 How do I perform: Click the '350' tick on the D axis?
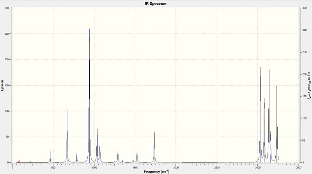coord(304,8)
